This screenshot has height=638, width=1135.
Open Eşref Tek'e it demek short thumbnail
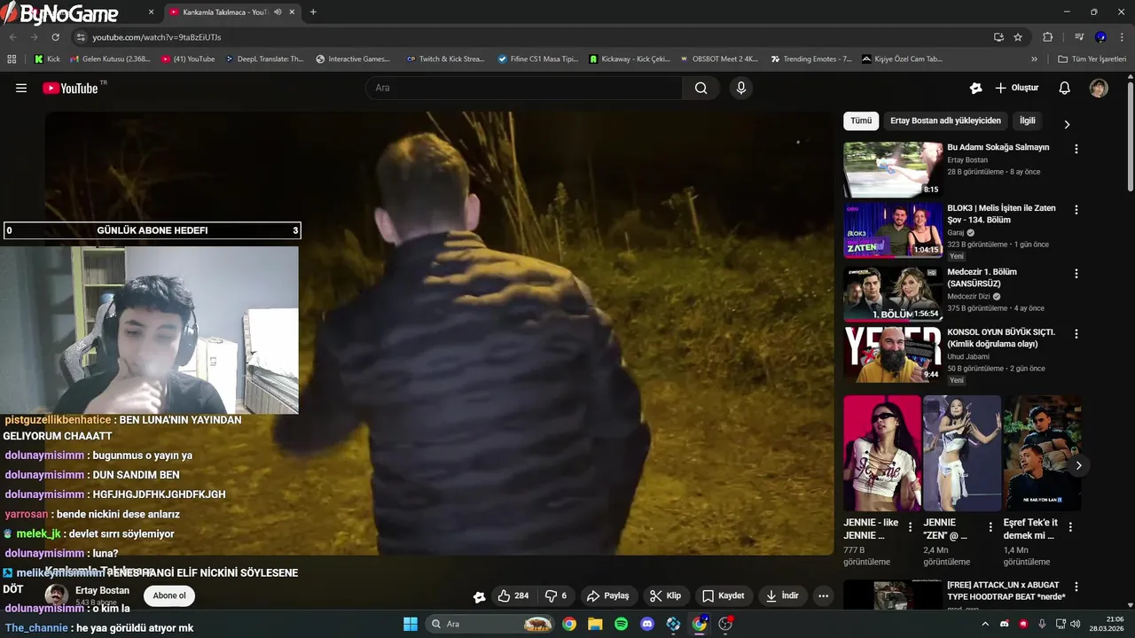[x=1042, y=453]
